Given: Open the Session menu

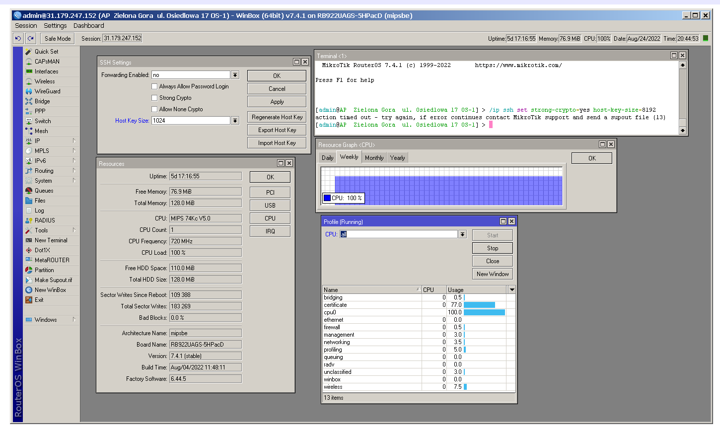Looking at the screenshot, I should [26, 26].
